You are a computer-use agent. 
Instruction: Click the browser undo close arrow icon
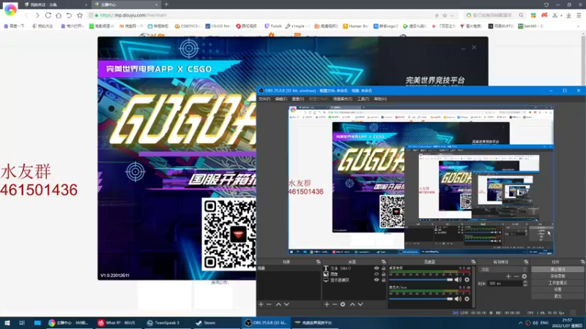pos(69,15)
